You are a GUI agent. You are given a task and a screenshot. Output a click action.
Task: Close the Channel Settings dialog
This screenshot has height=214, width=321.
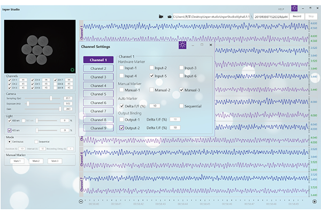coord(211,45)
